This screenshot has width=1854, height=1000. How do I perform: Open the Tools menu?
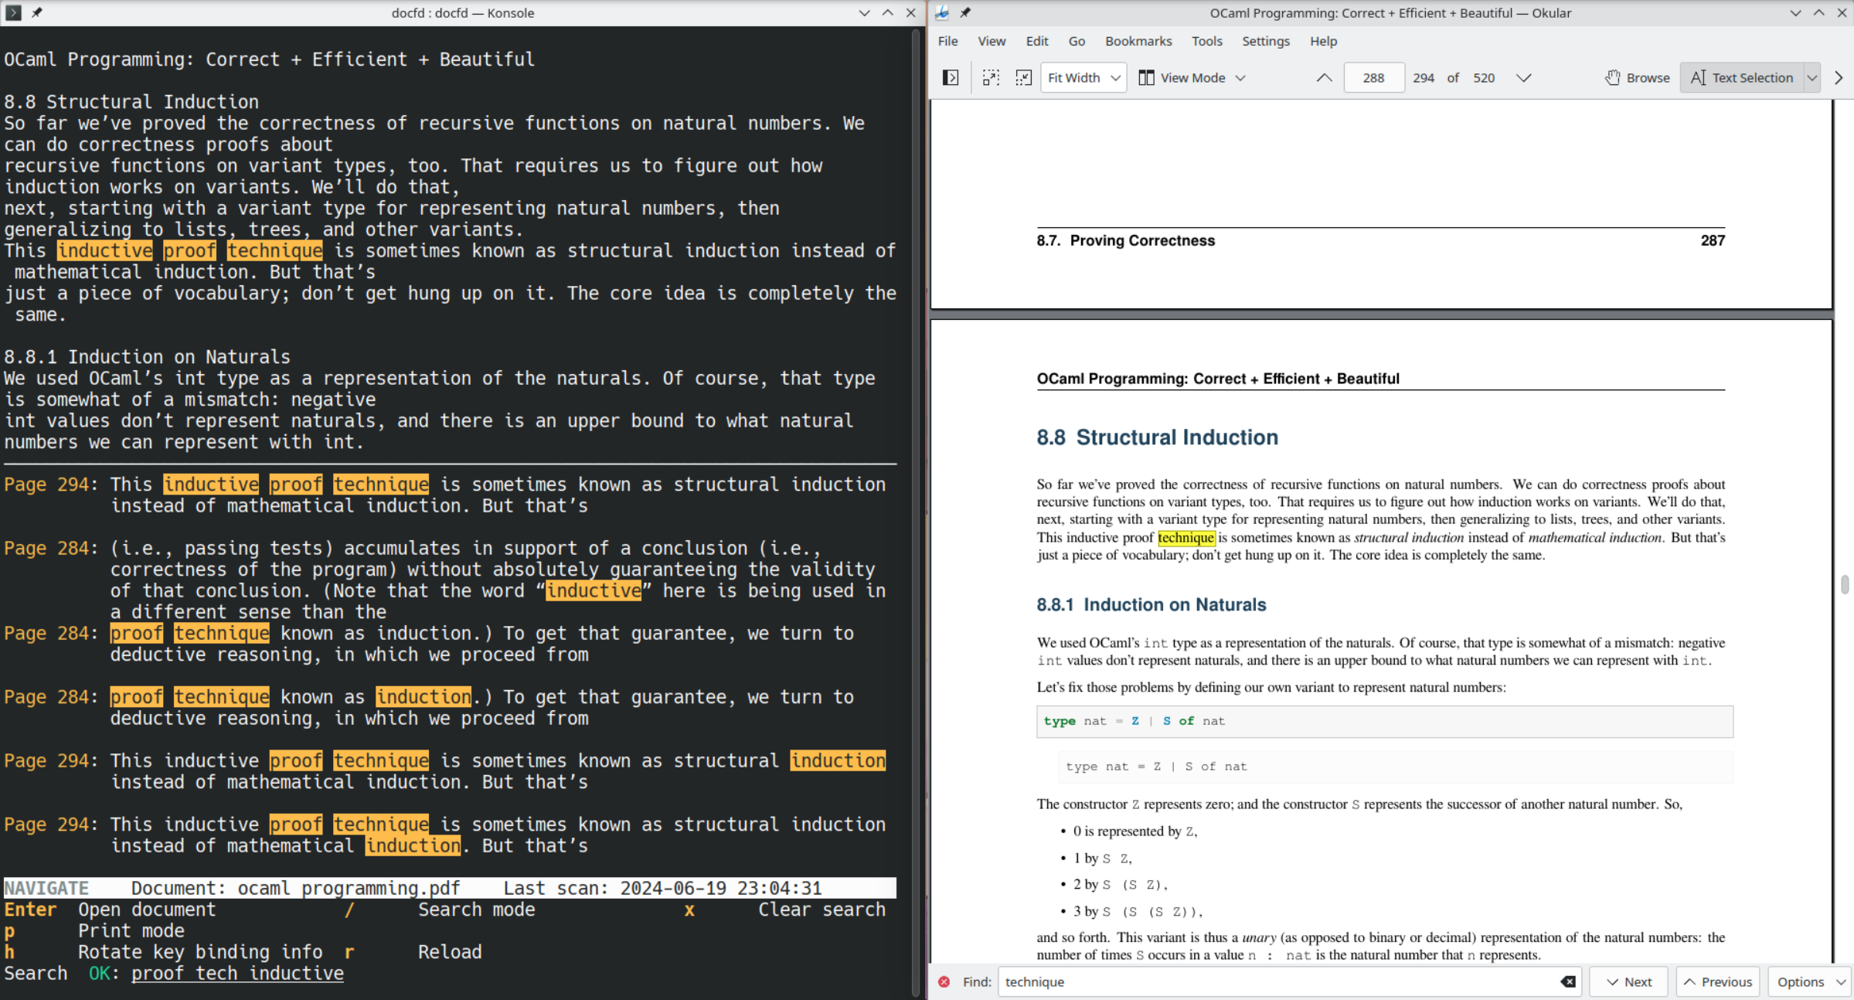1206,41
